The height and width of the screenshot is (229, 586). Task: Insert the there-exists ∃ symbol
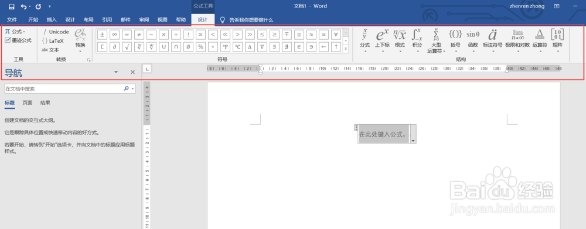coord(274,47)
